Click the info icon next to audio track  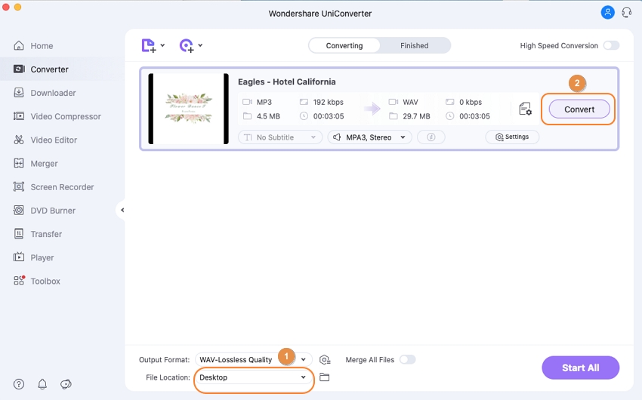click(x=431, y=137)
